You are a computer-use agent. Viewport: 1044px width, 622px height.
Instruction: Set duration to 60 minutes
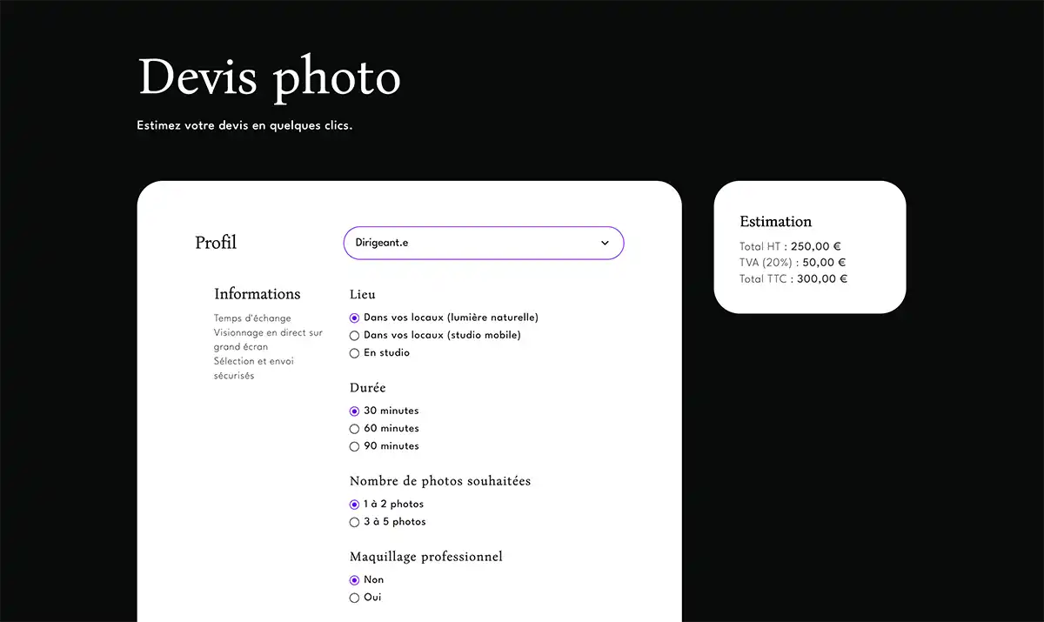[x=355, y=429]
